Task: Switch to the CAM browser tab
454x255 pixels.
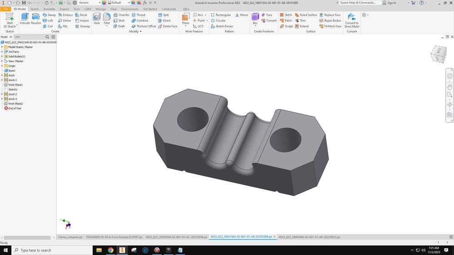Action: pyautogui.click(x=17, y=37)
